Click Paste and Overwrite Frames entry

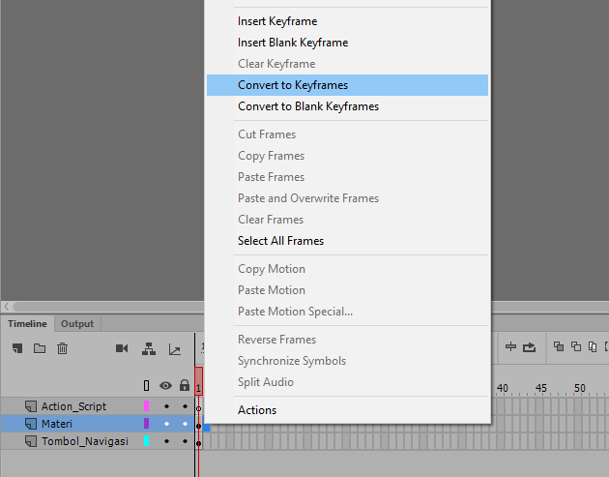[347, 198]
